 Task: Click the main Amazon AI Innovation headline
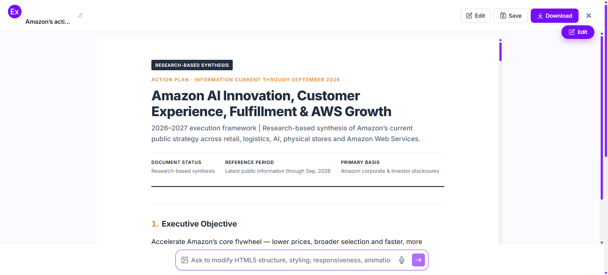(271, 103)
